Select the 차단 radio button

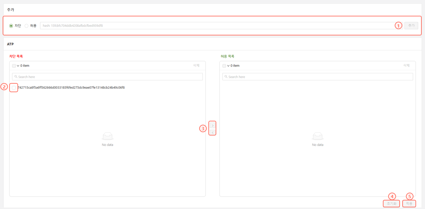click(x=11, y=26)
